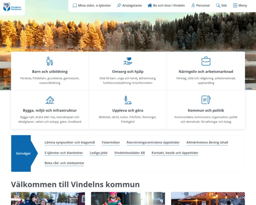Open the Vindelnbostäder AB link
The image size is (256, 205).
pyautogui.click(x=129, y=153)
